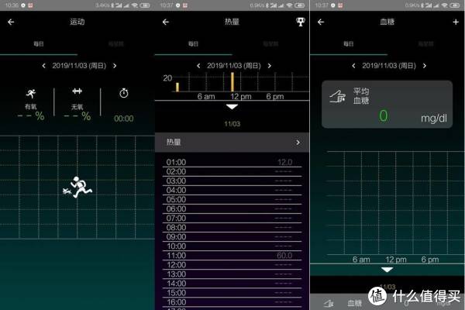This screenshot has height=310, width=465.
Task: Select the 16:00 calorie row
Action: (x=232, y=302)
